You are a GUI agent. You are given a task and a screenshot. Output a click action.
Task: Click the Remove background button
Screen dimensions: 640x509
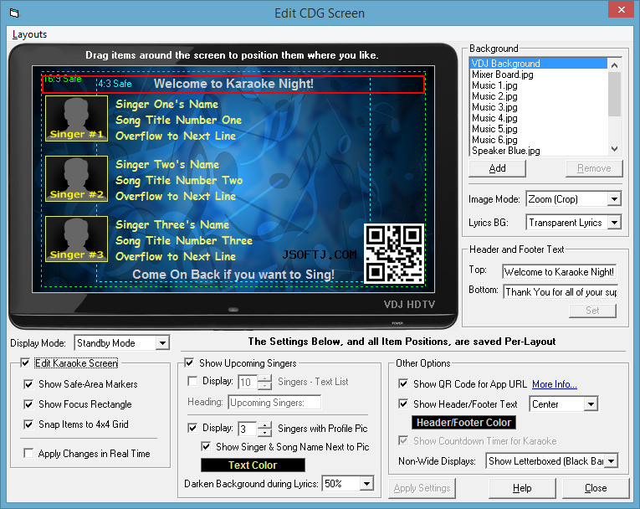[594, 168]
